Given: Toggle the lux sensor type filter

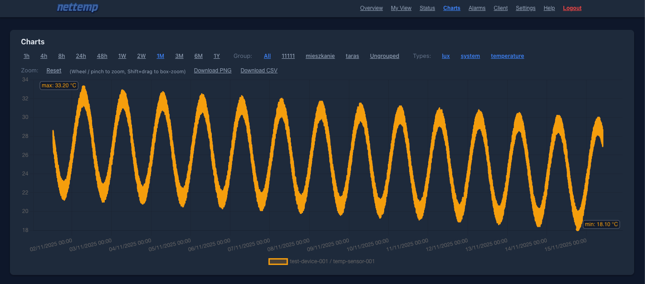Looking at the screenshot, I should click(446, 56).
